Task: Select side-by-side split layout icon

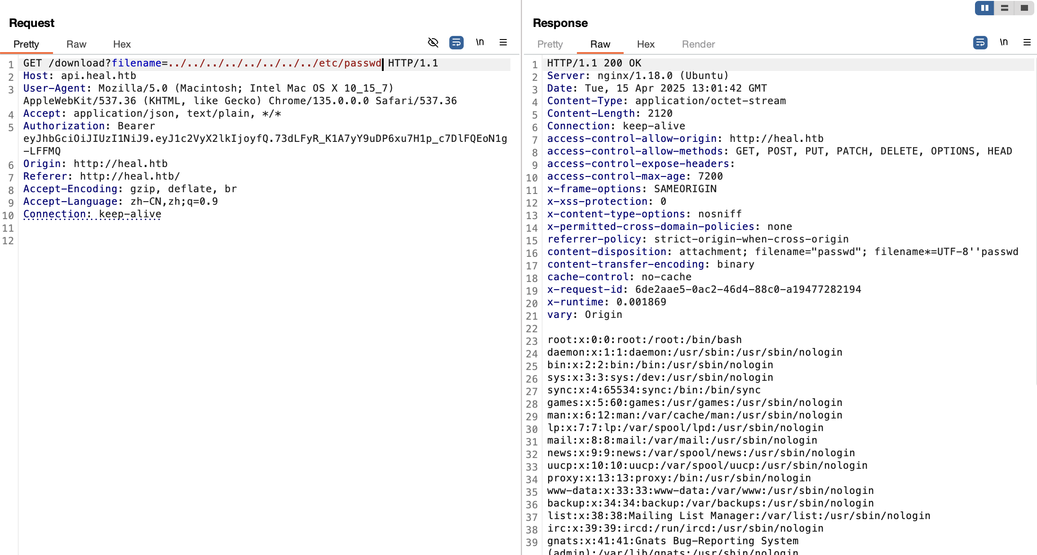Action: click(x=984, y=8)
